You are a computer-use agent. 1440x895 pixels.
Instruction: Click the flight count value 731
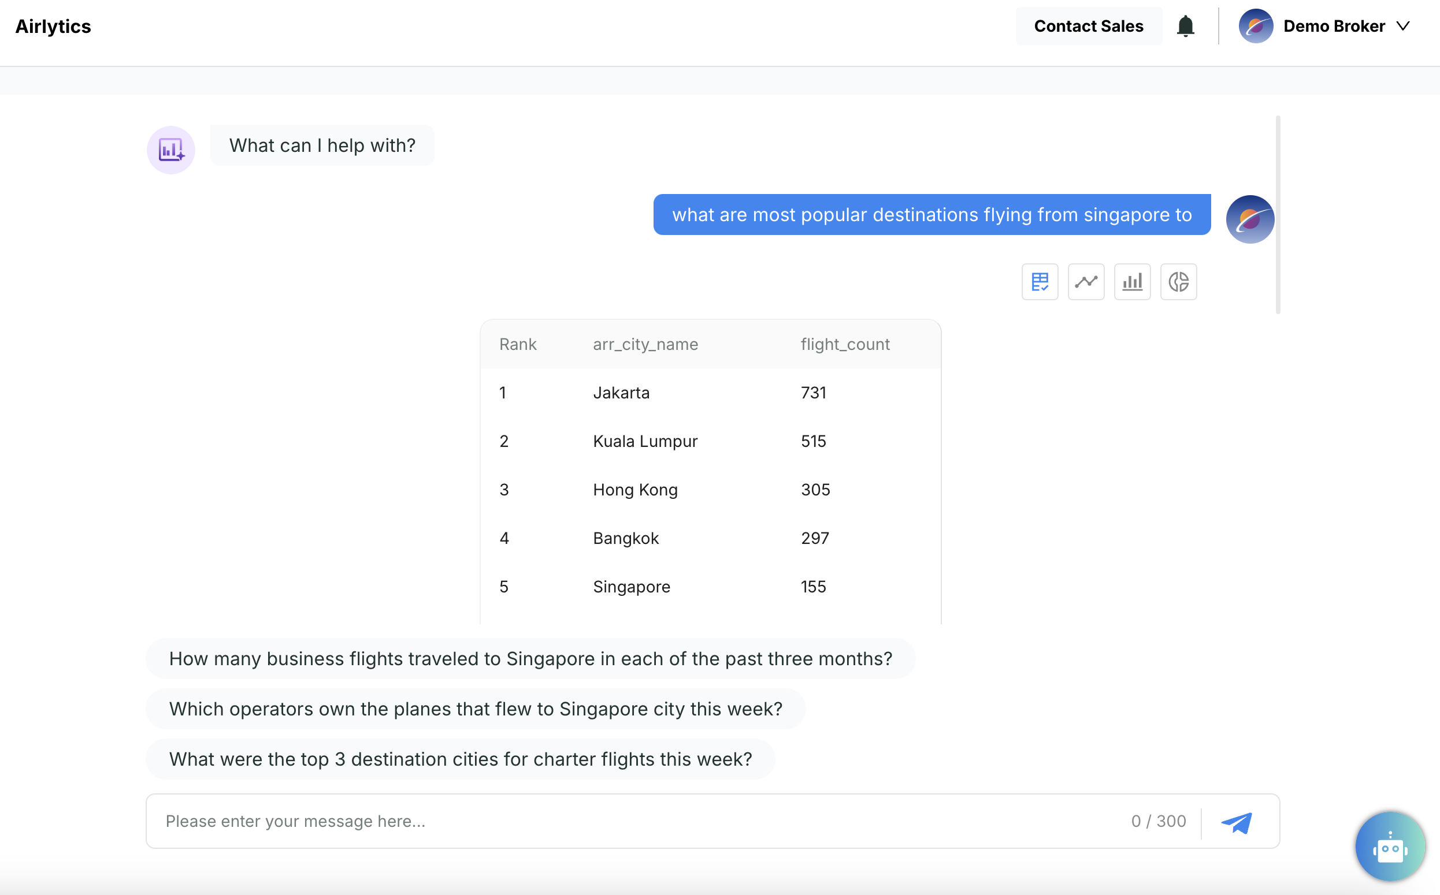[x=813, y=393]
